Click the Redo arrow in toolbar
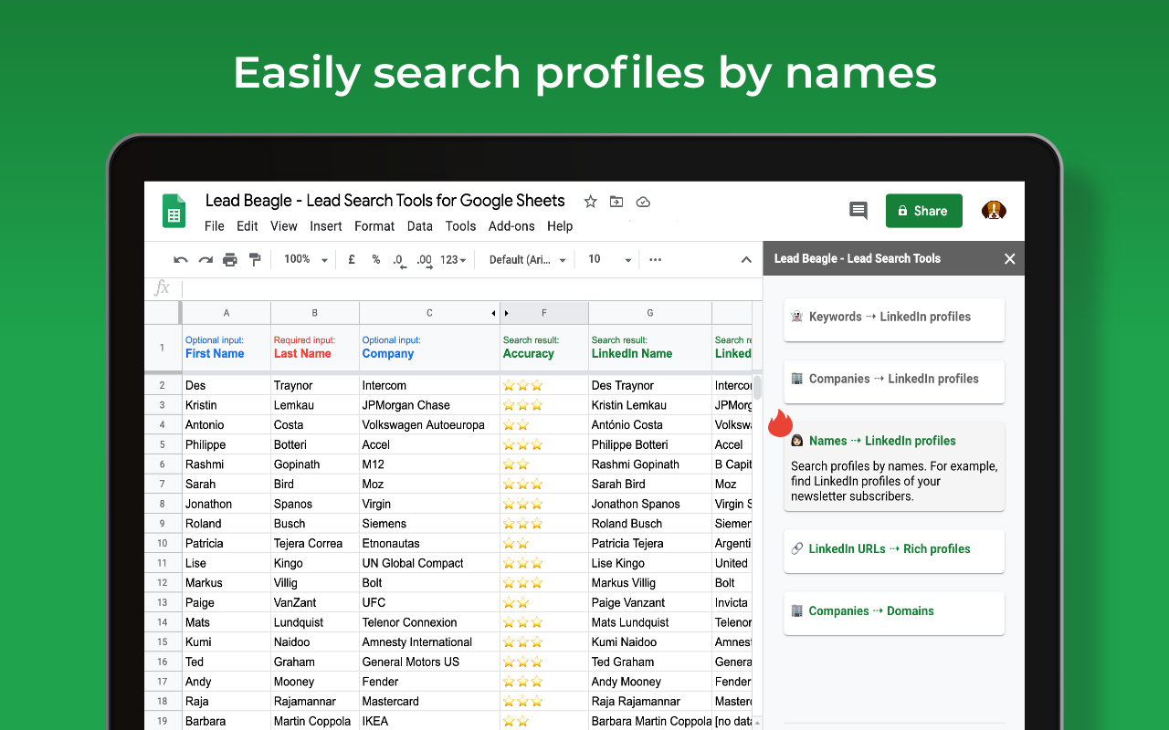Image resolution: width=1169 pixels, height=730 pixels. point(205,260)
